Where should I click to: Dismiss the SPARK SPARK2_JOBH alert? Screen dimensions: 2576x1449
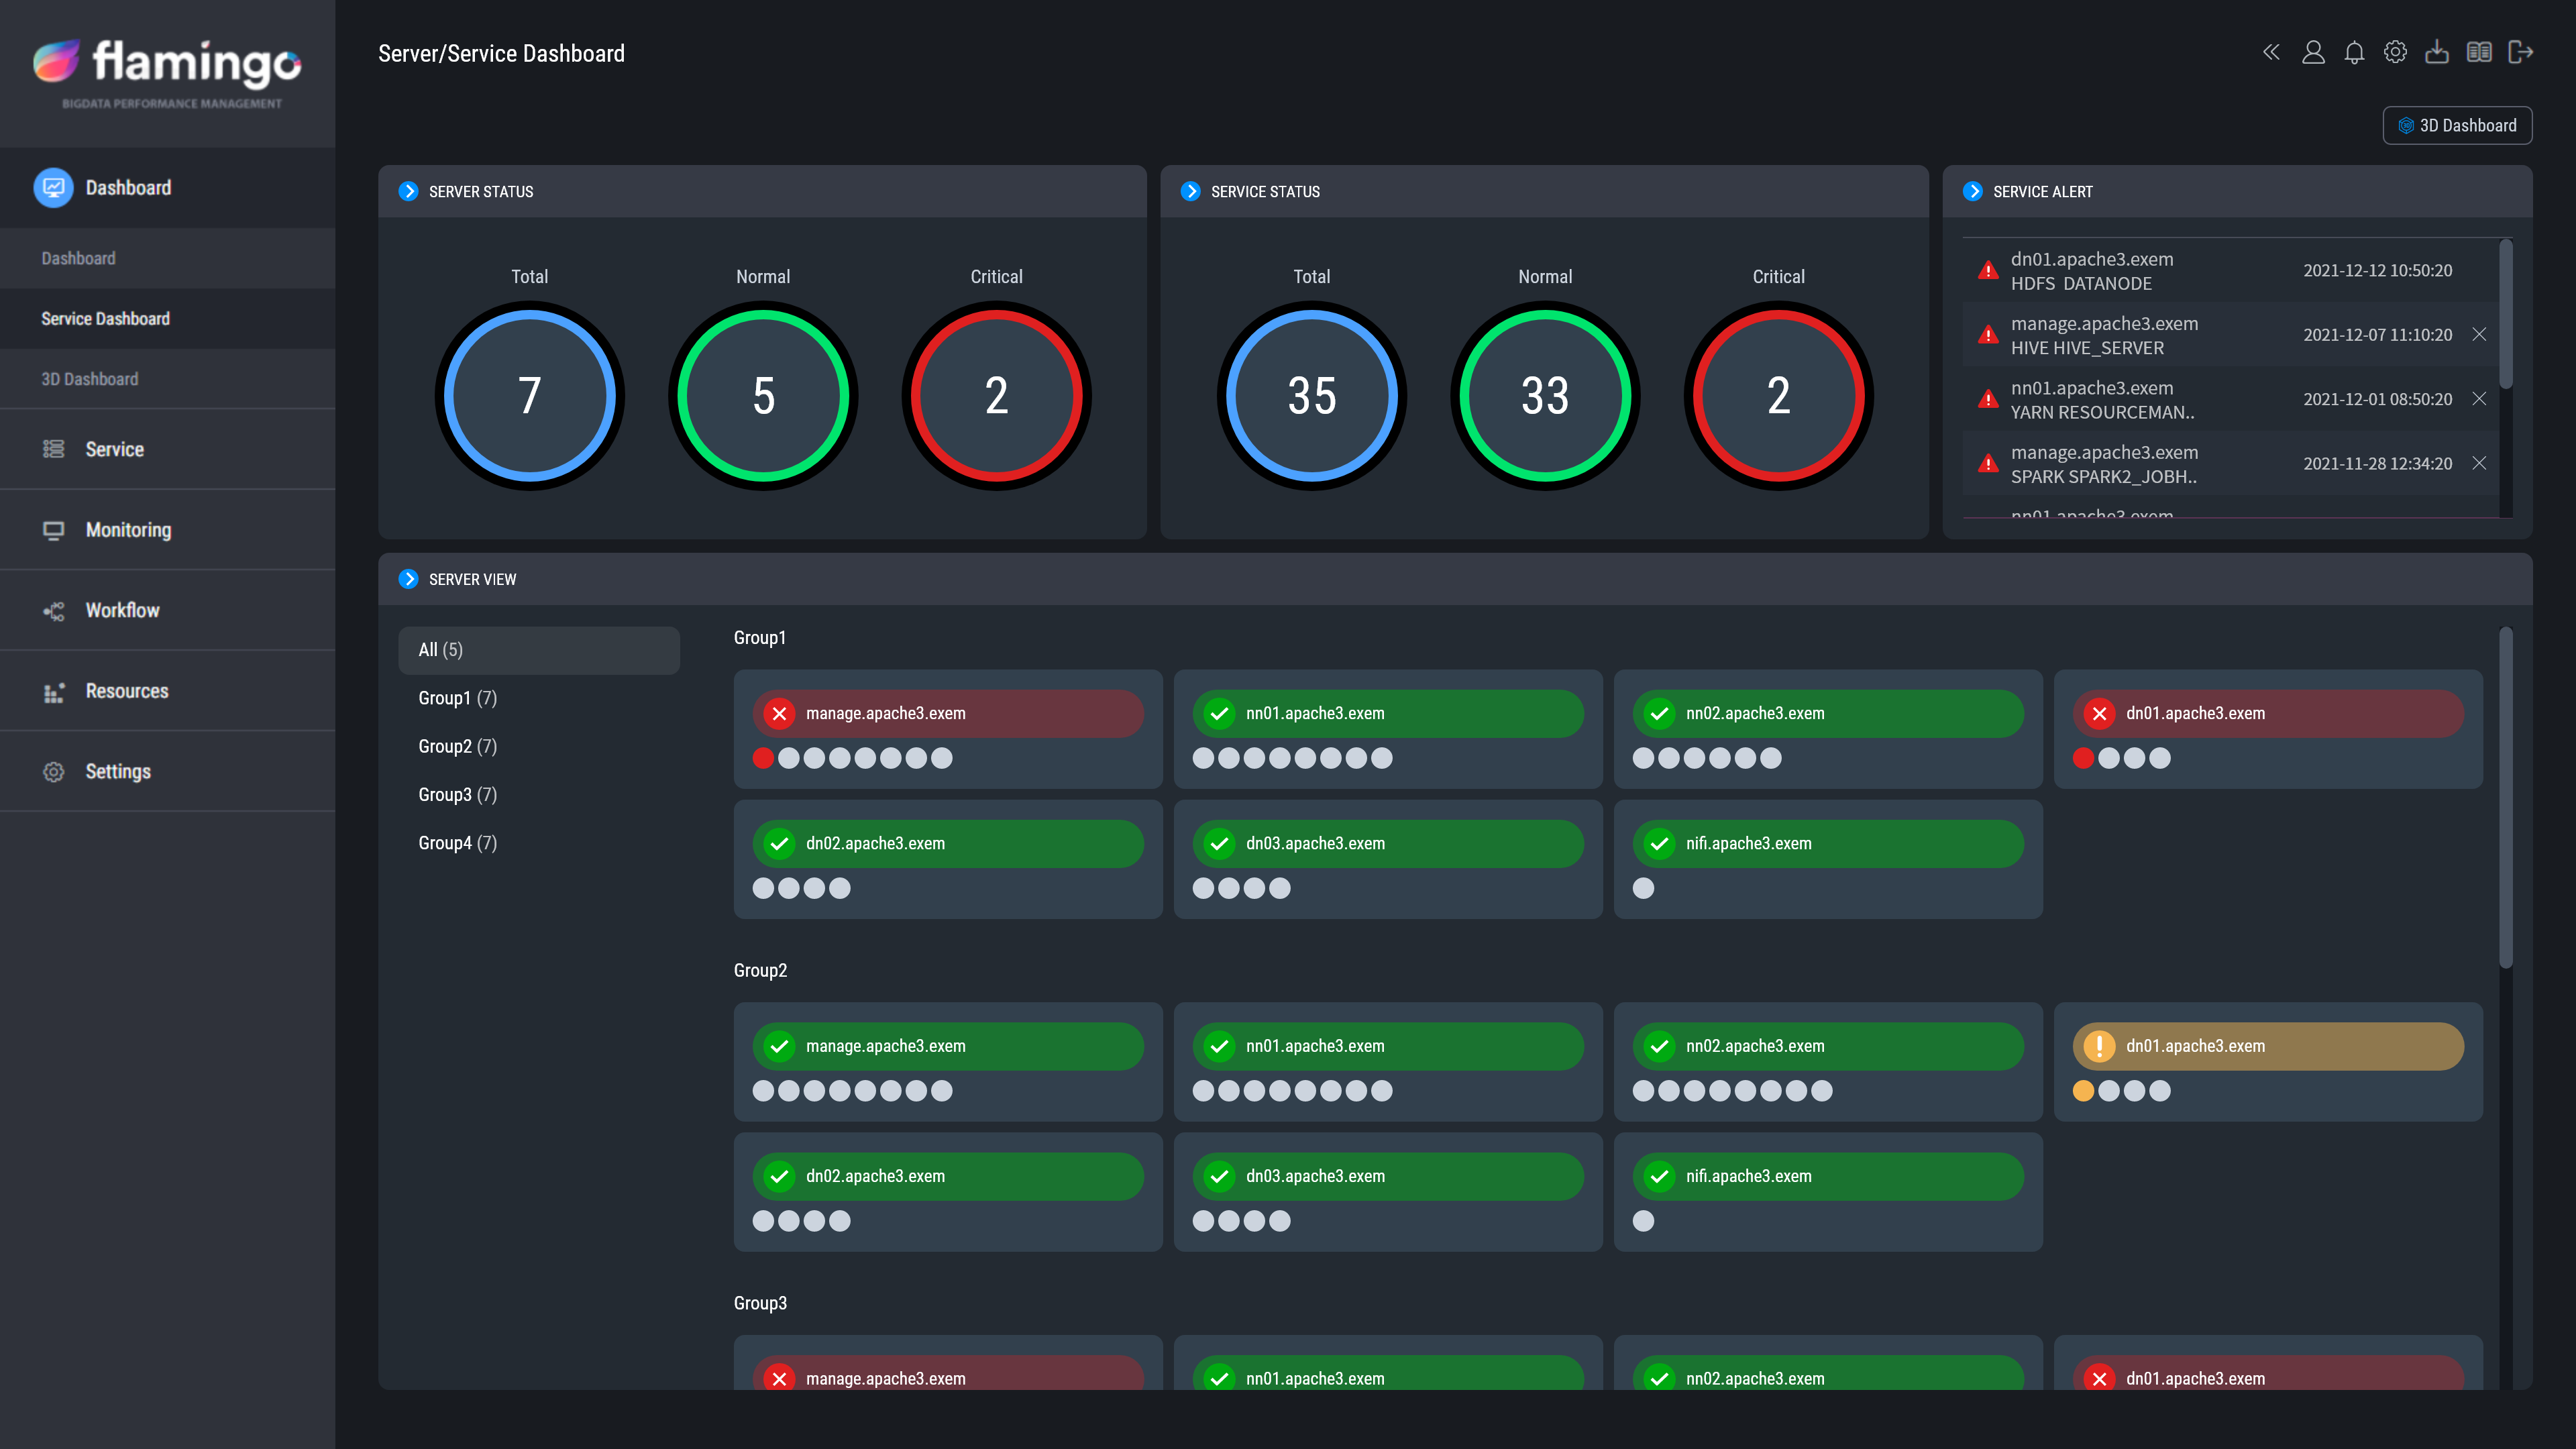2479,463
